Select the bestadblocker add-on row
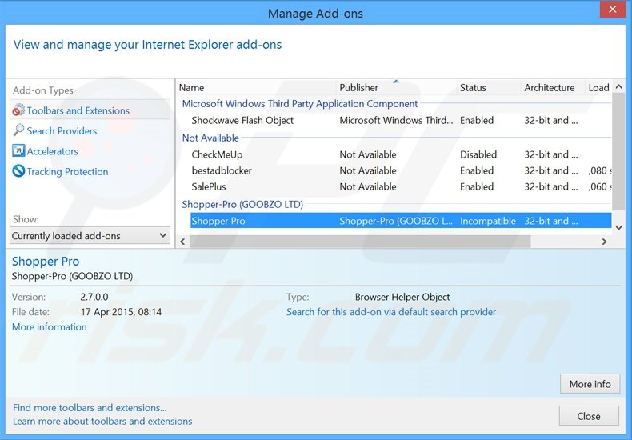This screenshot has height=440, width=632. tap(401, 170)
